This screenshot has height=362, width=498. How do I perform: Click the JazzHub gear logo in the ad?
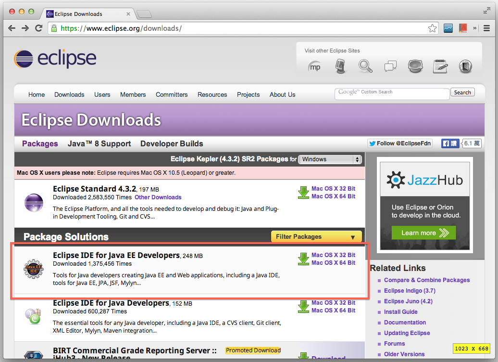(397, 179)
